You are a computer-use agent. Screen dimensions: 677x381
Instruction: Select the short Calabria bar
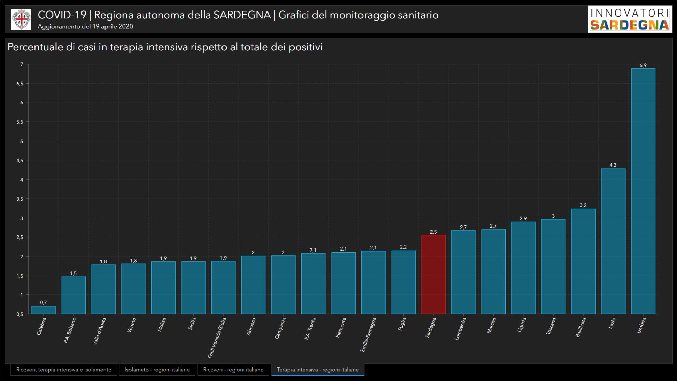coord(44,310)
